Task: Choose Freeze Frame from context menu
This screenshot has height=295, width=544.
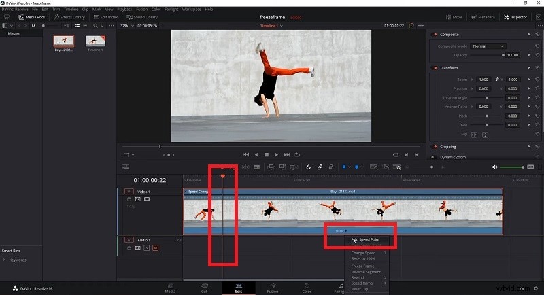Action: [x=363, y=266]
